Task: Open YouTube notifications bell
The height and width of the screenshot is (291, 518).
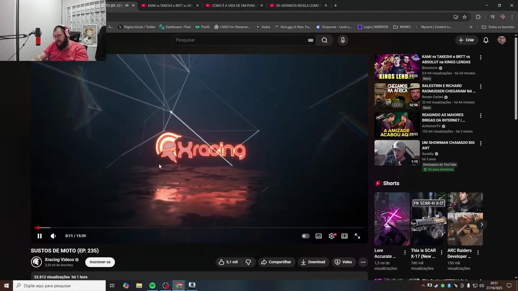Action: pos(486,40)
